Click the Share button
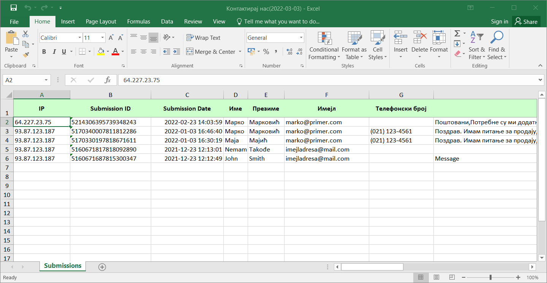The height and width of the screenshot is (283, 547). (x=526, y=22)
